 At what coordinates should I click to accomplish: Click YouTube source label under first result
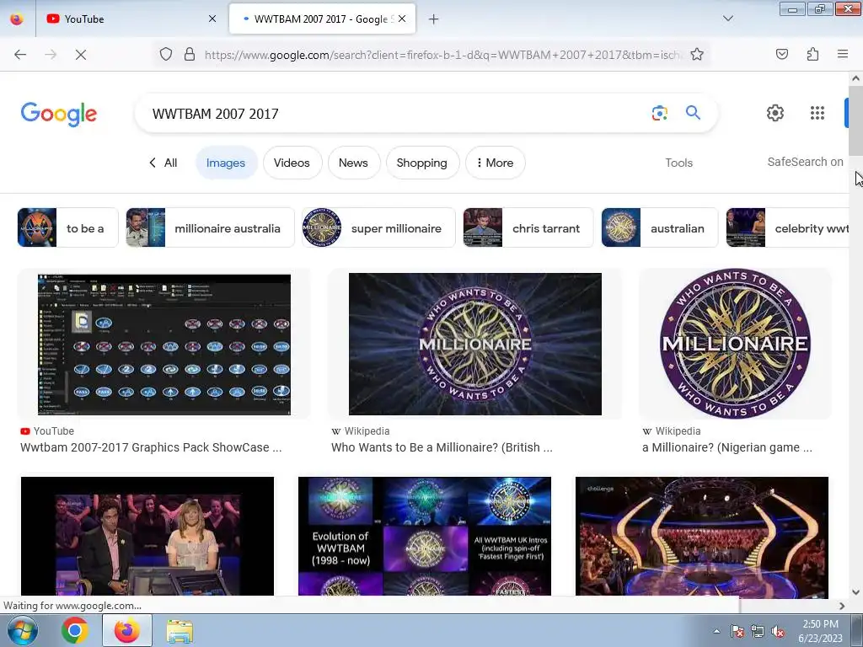[47, 431]
